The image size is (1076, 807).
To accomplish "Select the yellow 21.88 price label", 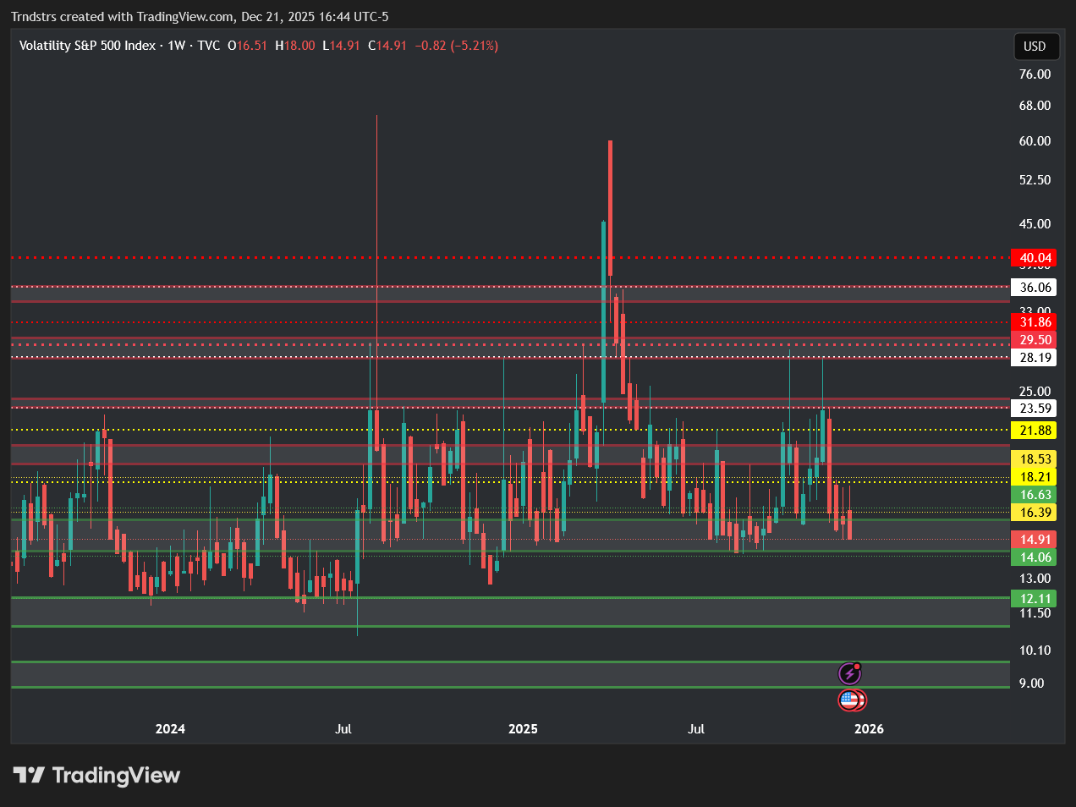I will [1035, 431].
